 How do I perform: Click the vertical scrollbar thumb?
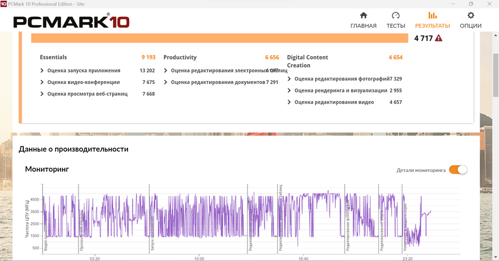tap(496, 75)
